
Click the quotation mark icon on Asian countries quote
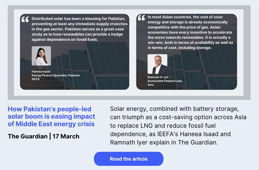coord(141,18)
